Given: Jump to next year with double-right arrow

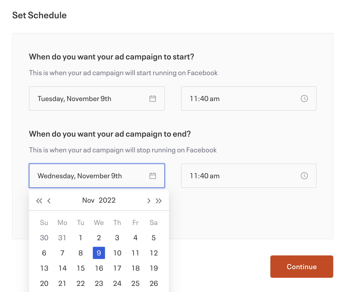Looking at the screenshot, I should click(x=159, y=201).
